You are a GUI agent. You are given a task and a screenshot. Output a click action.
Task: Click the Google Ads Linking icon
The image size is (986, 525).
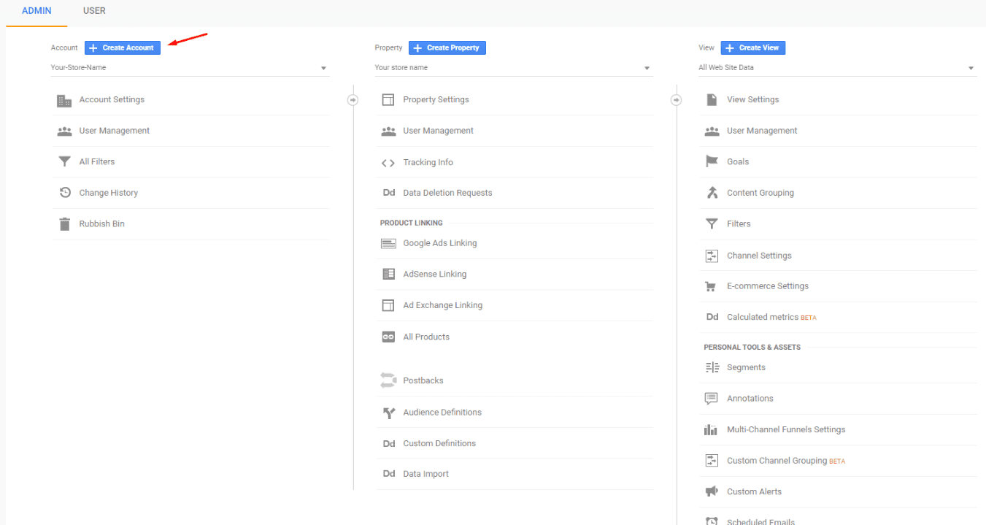(x=388, y=244)
